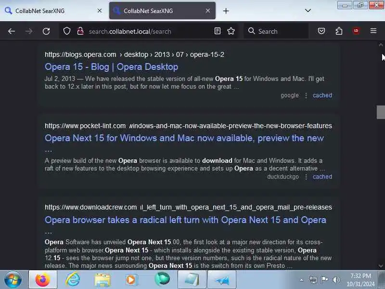Close the active CollabNet SearXNG tab

[208, 11]
